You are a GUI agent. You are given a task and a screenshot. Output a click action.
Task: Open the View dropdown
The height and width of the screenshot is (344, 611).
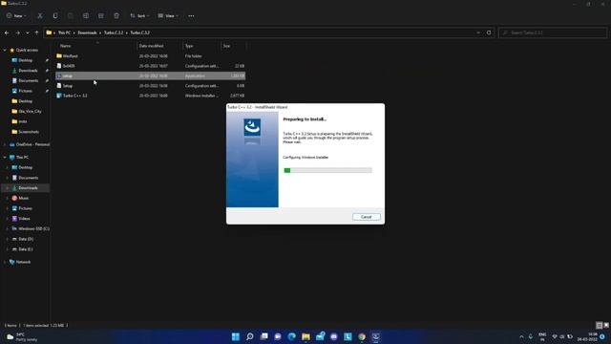[168, 16]
